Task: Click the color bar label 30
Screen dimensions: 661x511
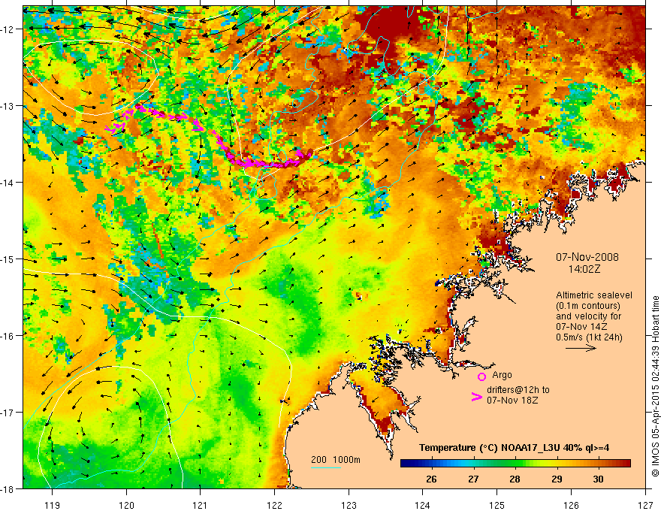Action: click(598, 479)
